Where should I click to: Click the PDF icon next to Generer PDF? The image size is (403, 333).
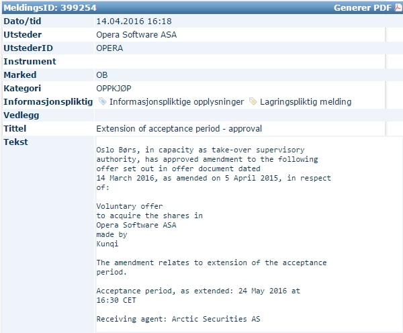[x=398, y=7]
